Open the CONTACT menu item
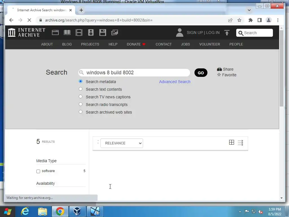The width and height of the screenshot is (289, 217). (x=163, y=44)
